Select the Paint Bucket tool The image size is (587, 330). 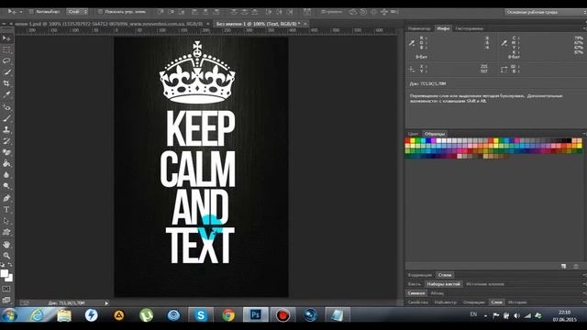coord(6,163)
